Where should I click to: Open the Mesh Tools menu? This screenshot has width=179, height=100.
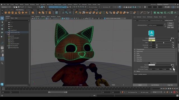[50, 4]
